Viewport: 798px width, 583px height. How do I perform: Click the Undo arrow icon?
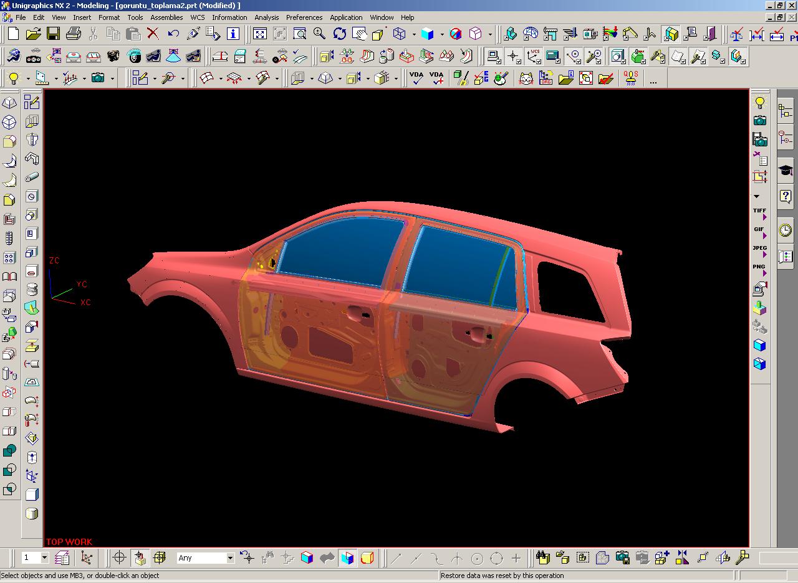coord(173,34)
